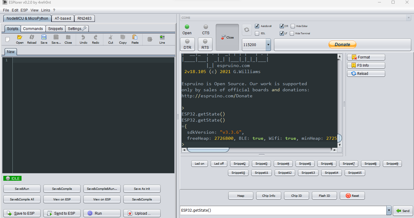Undo the last edit
The height and width of the screenshot is (218, 414).
[83, 39]
